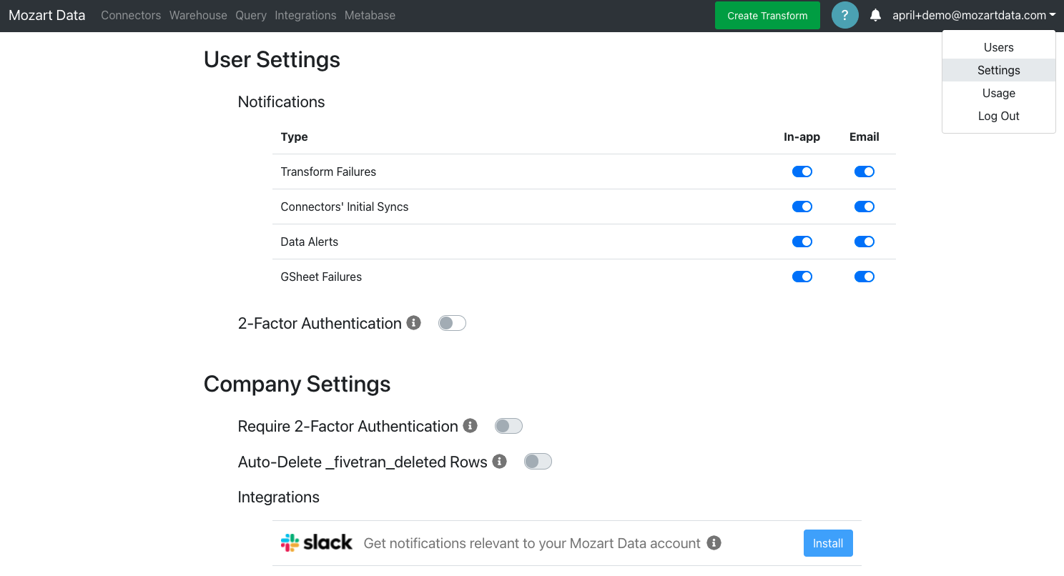Open the Query page from navbar
This screenshot has height=576, width=1064.
click(251, 15)
